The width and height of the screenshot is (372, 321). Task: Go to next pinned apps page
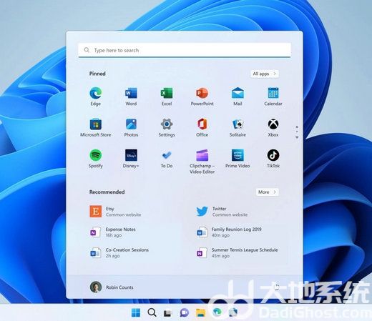pos(297,137)
